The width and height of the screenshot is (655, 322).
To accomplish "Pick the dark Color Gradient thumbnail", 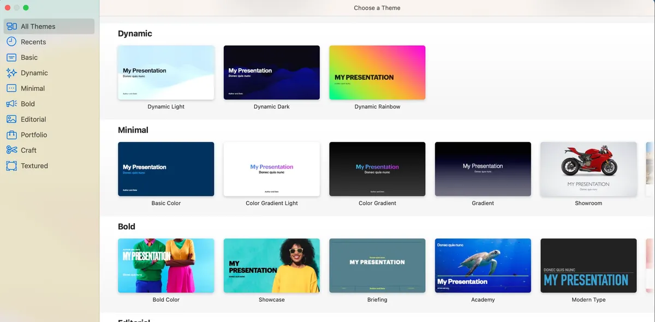I will point(377,169).
